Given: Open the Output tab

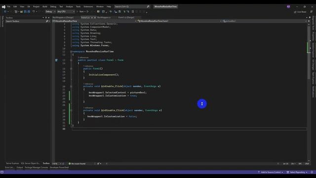Looking at the screenshot, I should pyautogui.click(x=20, y=168).
